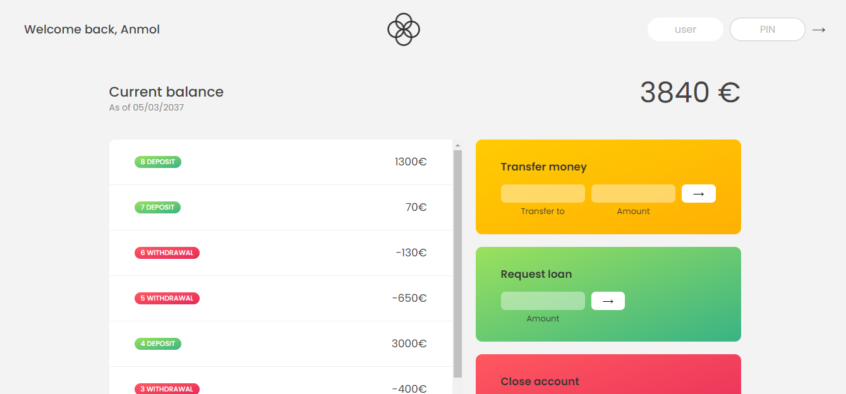Click the Transfer to field
The height and width of the screenshot is (394, 846).
pos(543,193)
